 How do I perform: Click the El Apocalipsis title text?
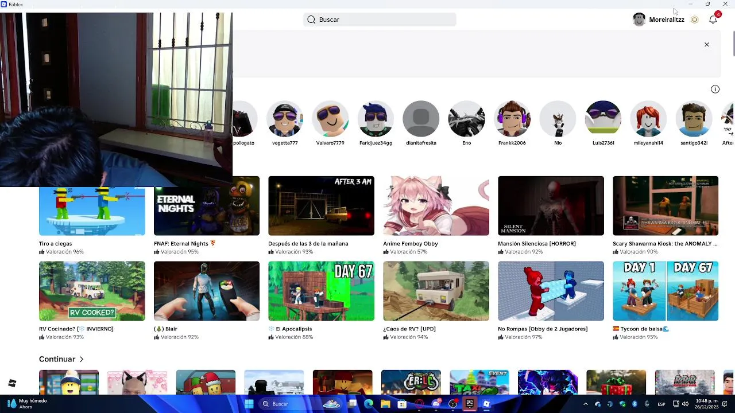tap(290, 329)
